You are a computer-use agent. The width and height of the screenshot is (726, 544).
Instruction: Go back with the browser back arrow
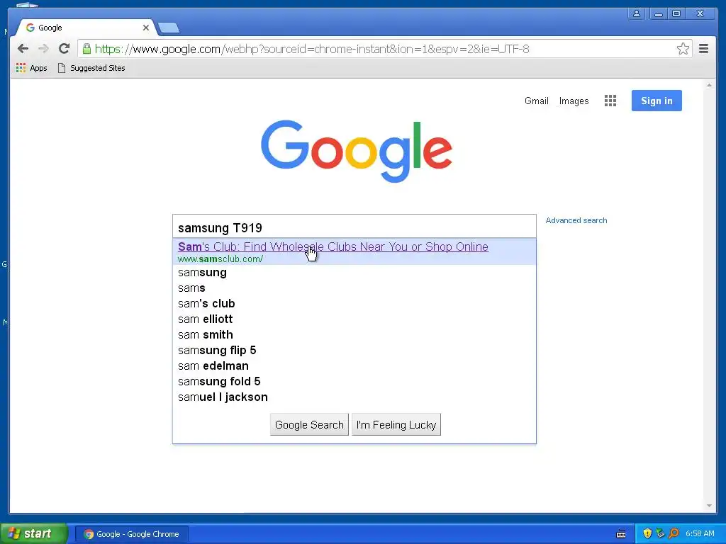click(x=23, y=49)
